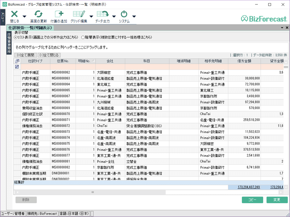Sort by 会社 column header
The image size is (290, 217).
[110, 61]
